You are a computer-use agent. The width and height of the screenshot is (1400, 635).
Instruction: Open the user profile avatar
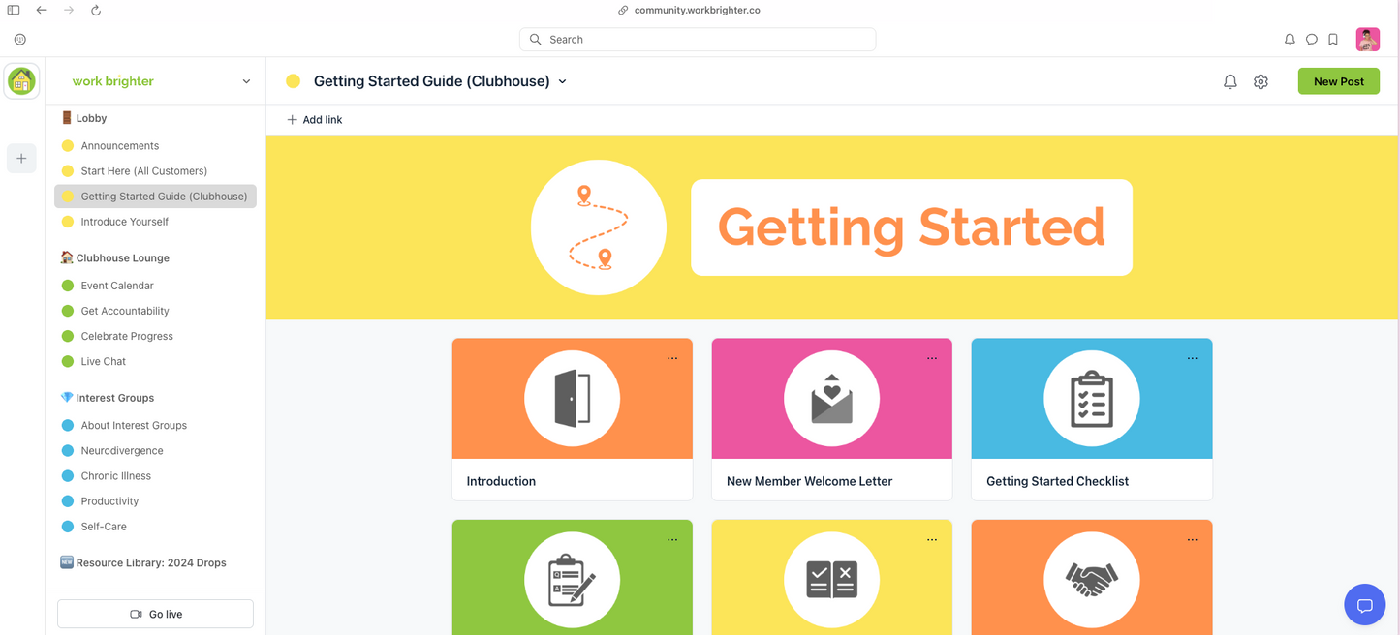[1368, 40]
